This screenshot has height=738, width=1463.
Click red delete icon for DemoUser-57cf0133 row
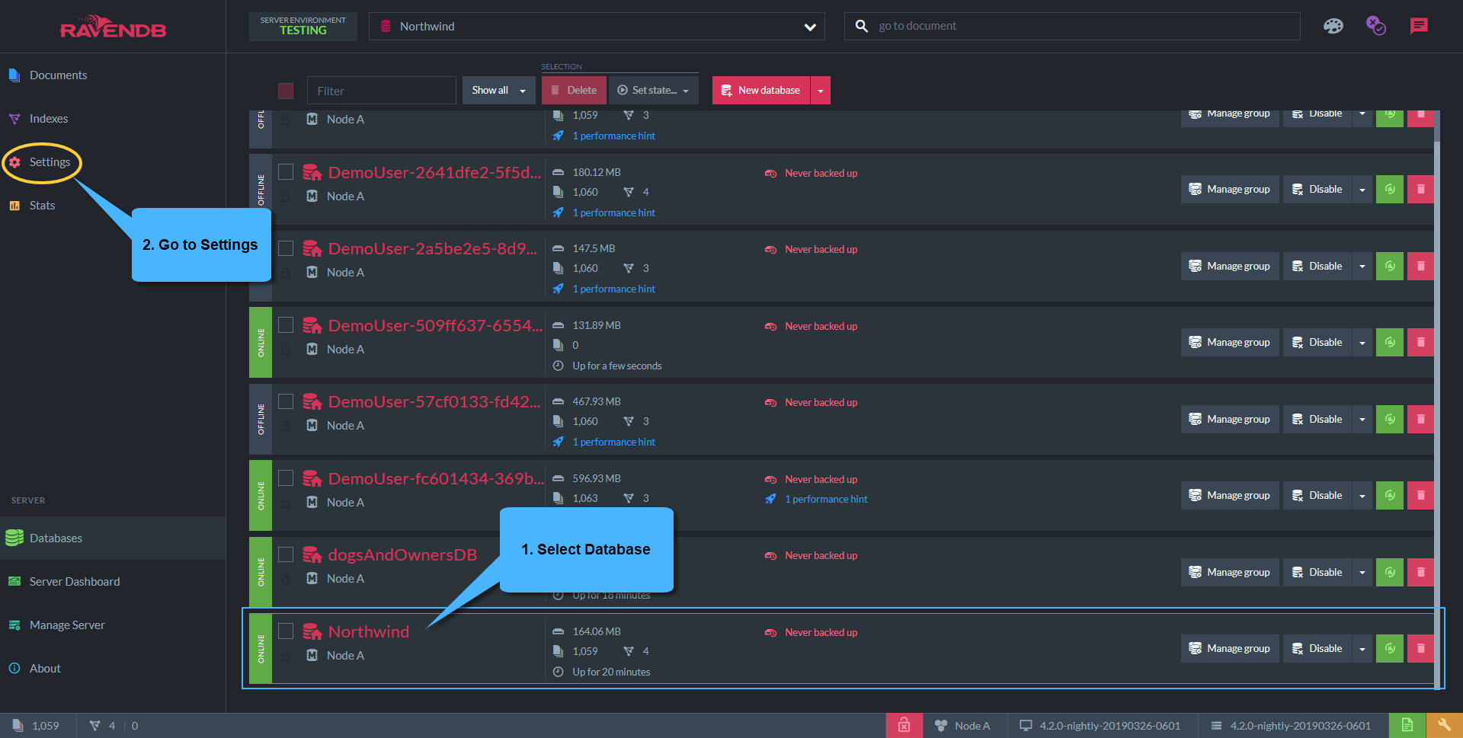tap(1420, 419)
